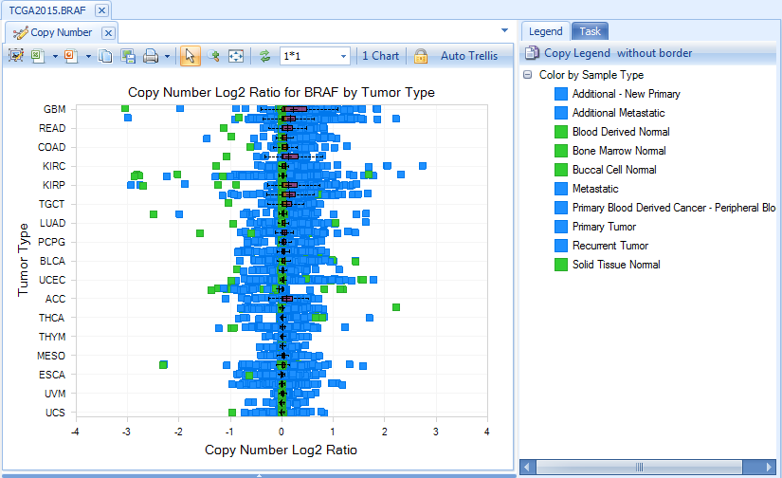
Task: Click Auto Trellis button
Action: [469, 56]
